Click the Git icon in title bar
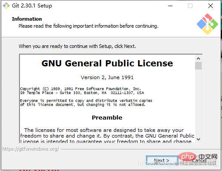This screenshot has height=171, width=222. [6, 6]
